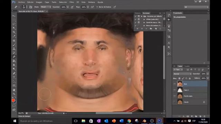
Task: Lock image pixels brush icon
Action: click(183, 78)
